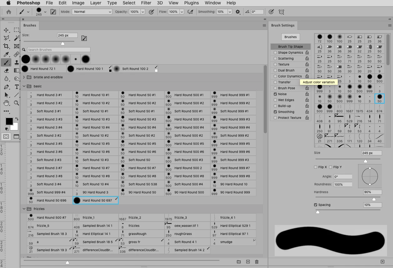The image size is (393, 268).
Task: Select the Hand tool
Action: [x=6, y=103]
